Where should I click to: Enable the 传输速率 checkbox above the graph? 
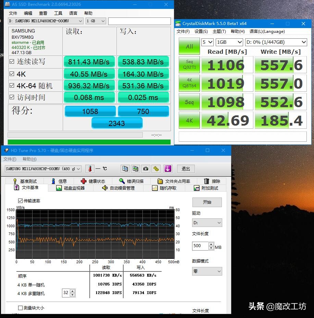tap(21, 201)
